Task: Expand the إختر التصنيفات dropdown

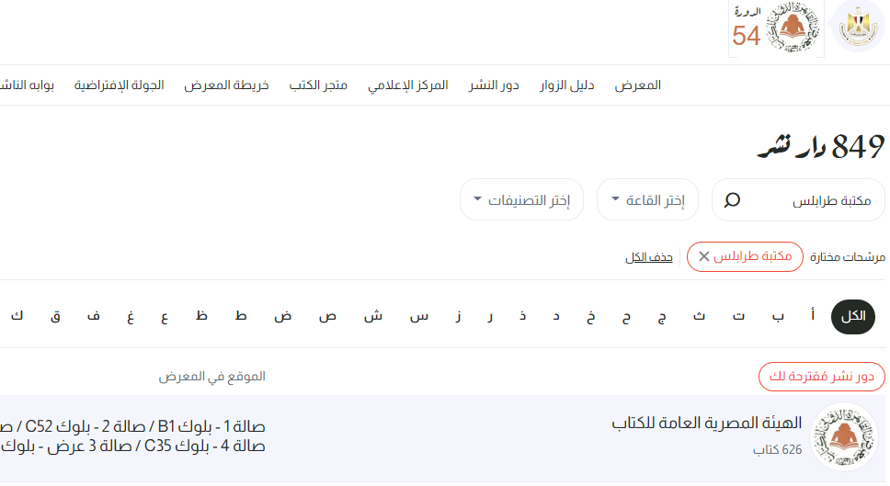Action: coord(521,199)
